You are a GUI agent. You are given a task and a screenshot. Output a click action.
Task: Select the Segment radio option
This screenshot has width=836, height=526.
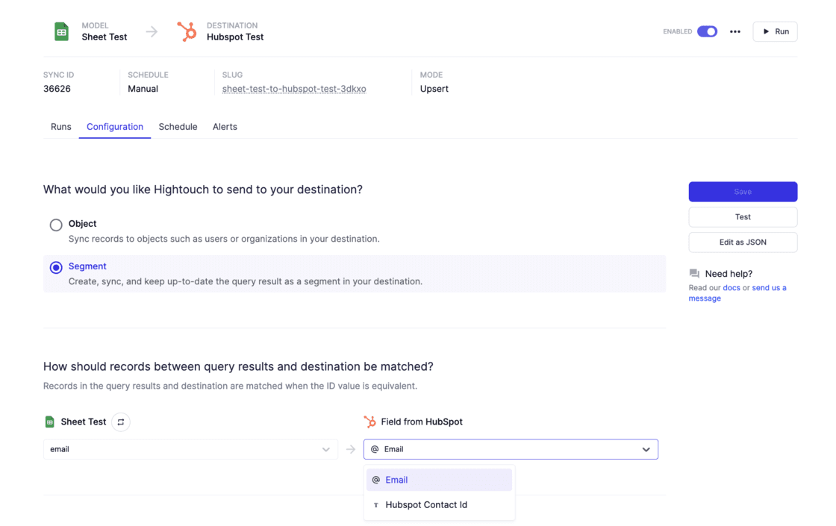[x=56, y=267]
